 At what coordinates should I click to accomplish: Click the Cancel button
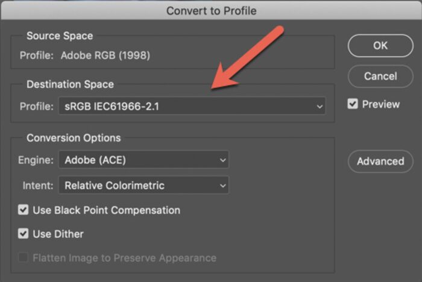380,77
